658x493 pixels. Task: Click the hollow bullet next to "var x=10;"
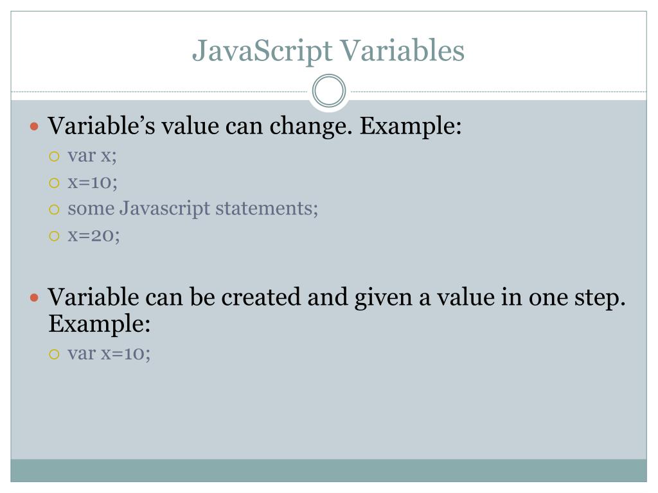(x=54, y=354)
